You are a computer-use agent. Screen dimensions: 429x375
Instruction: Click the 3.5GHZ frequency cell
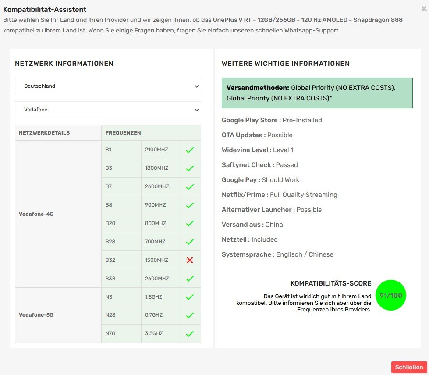point(161,333)
